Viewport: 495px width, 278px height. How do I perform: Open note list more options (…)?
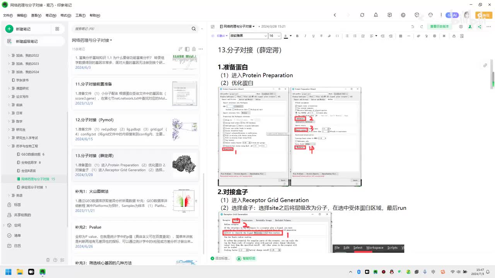[x=201, y=49]
